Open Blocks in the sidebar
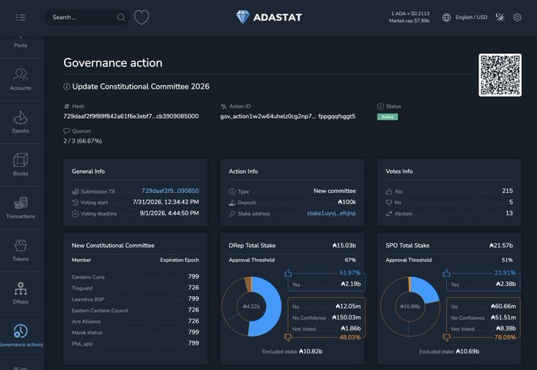 click(x=21, y=165)
